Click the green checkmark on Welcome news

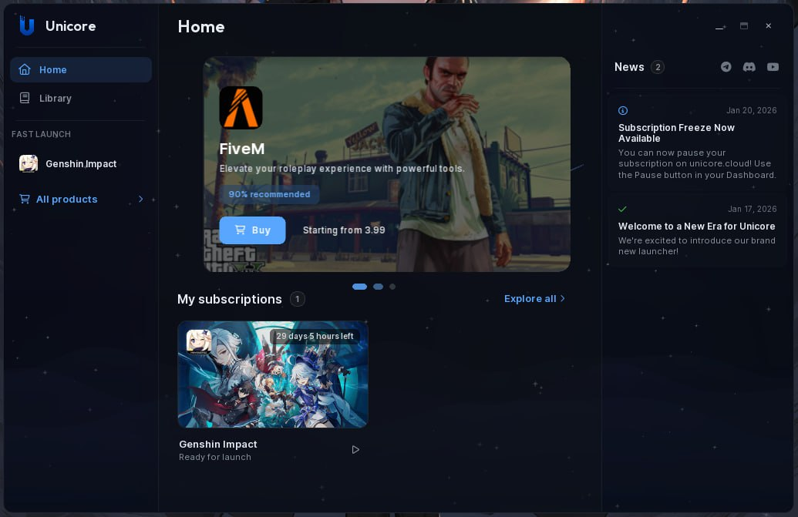pos(623,209)
